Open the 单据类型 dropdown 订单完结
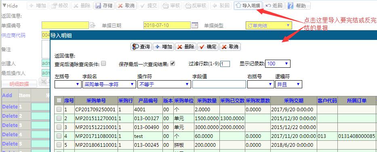The image size is (377, 152). 269,25
